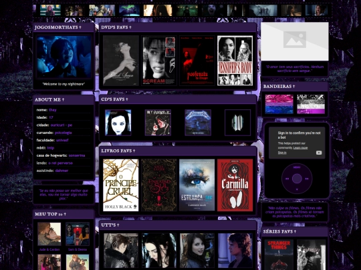Click the 'cidade: ouricuri - pe' row
The image size is (361, 270).
point(63,125)
